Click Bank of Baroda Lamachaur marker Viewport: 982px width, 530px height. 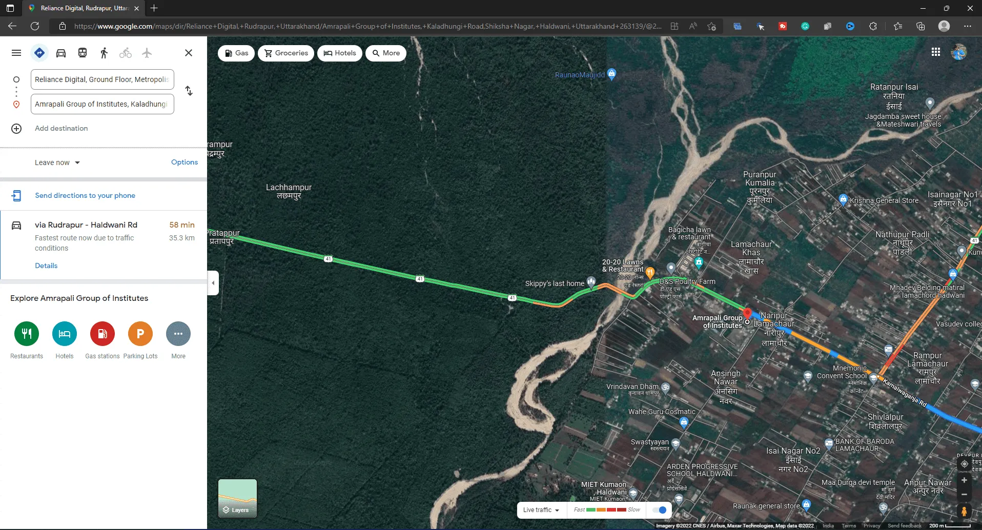coord(829,443)
